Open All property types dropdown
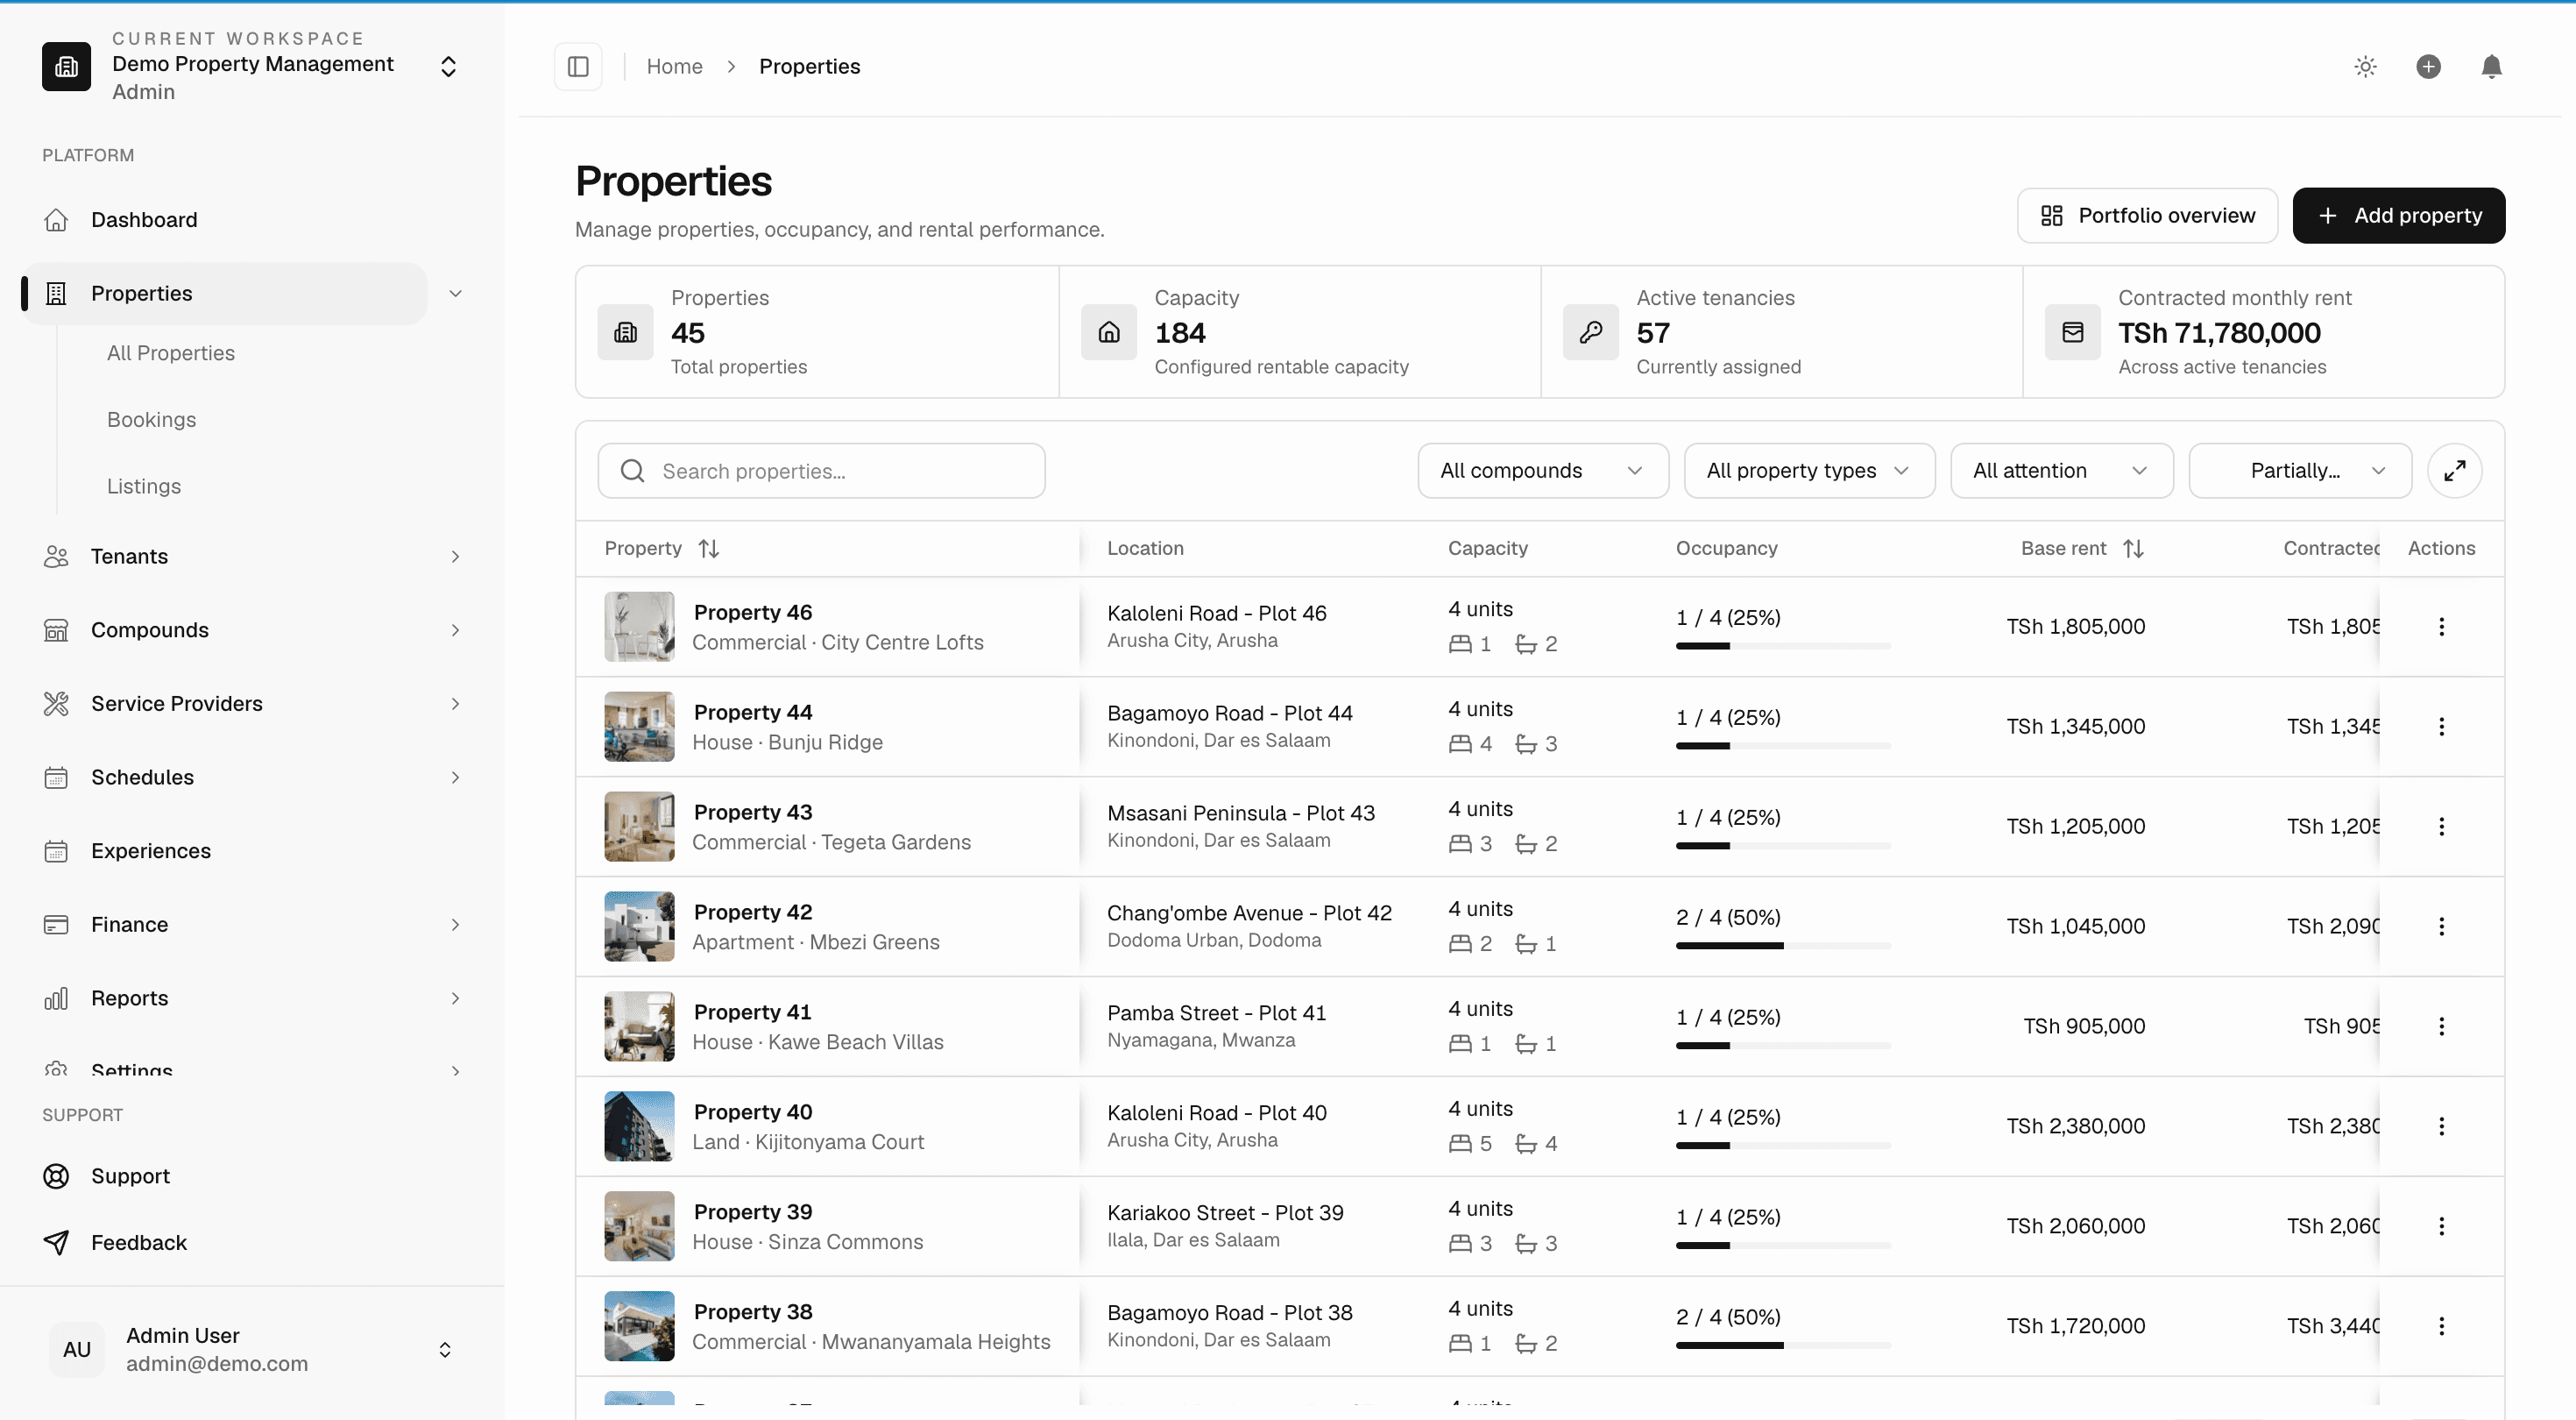Viewport: 2576px width, 1420px height. tap(1809, 471)
